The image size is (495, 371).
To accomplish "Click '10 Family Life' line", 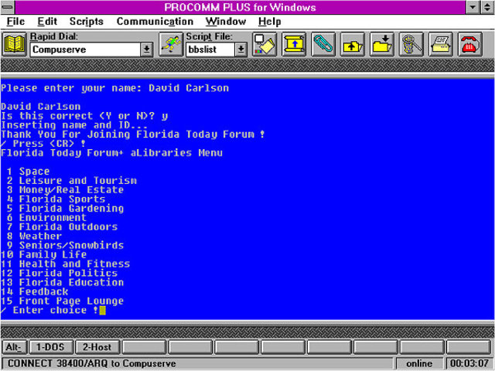I will point(43,255).
